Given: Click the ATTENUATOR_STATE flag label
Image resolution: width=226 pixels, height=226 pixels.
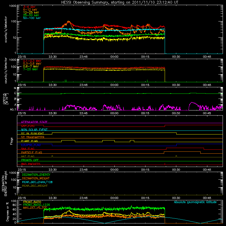Looking at the screenshot, I should click(34, 122).
